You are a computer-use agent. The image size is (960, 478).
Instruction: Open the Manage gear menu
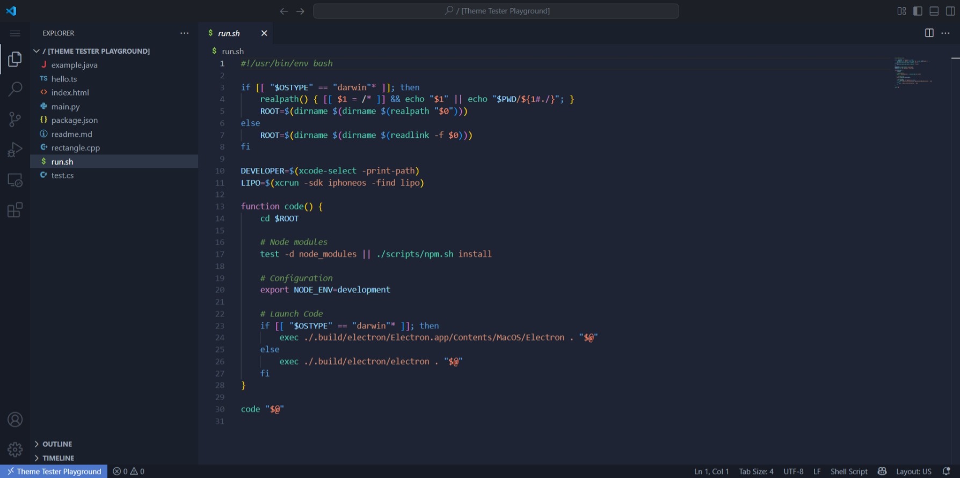pyautogui.click(x=15, y=449)
